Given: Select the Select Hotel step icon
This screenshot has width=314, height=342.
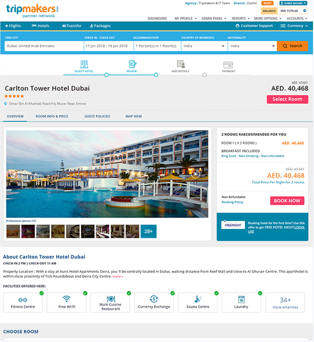Looking at the screenshot, I should (84, 64).
